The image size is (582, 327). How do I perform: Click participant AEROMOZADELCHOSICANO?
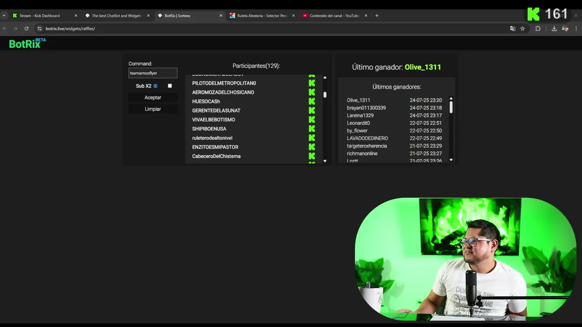[x=223, y=92]
